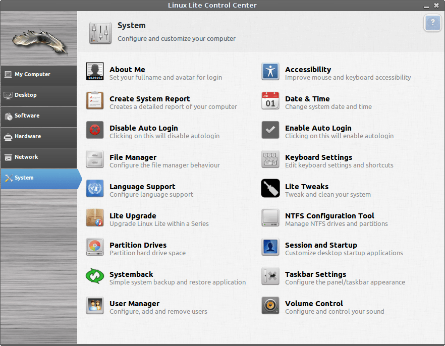Click the Partition Drives disk icon
Screen dimensions: 445x346
click(x=95, y=247)
